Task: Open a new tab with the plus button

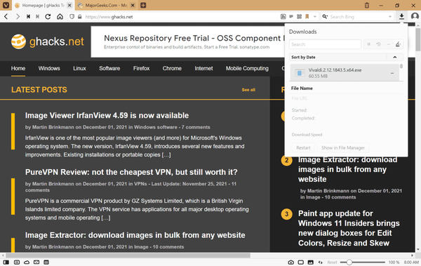Action: 143,5
